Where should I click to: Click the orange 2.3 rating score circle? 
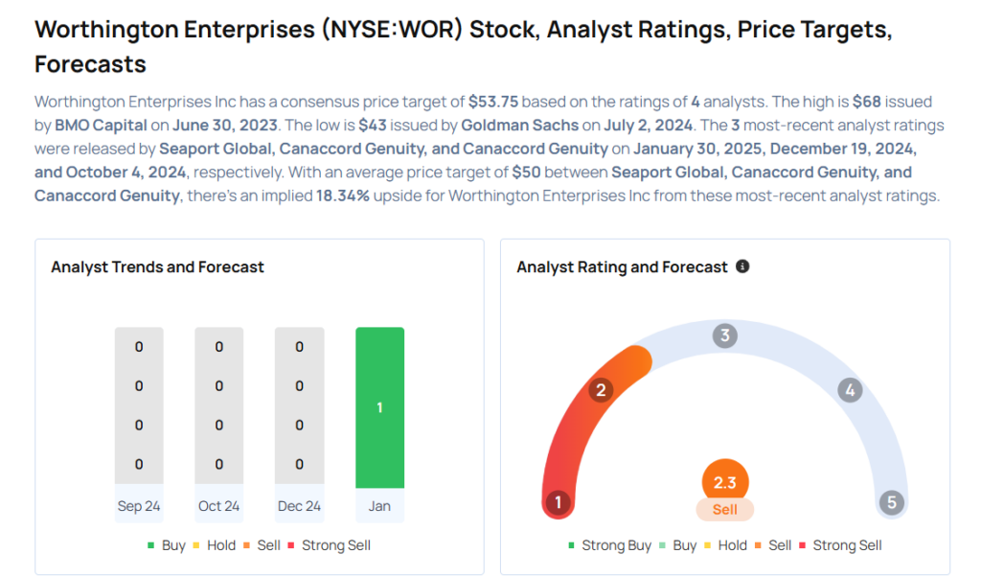coord(725,483)
